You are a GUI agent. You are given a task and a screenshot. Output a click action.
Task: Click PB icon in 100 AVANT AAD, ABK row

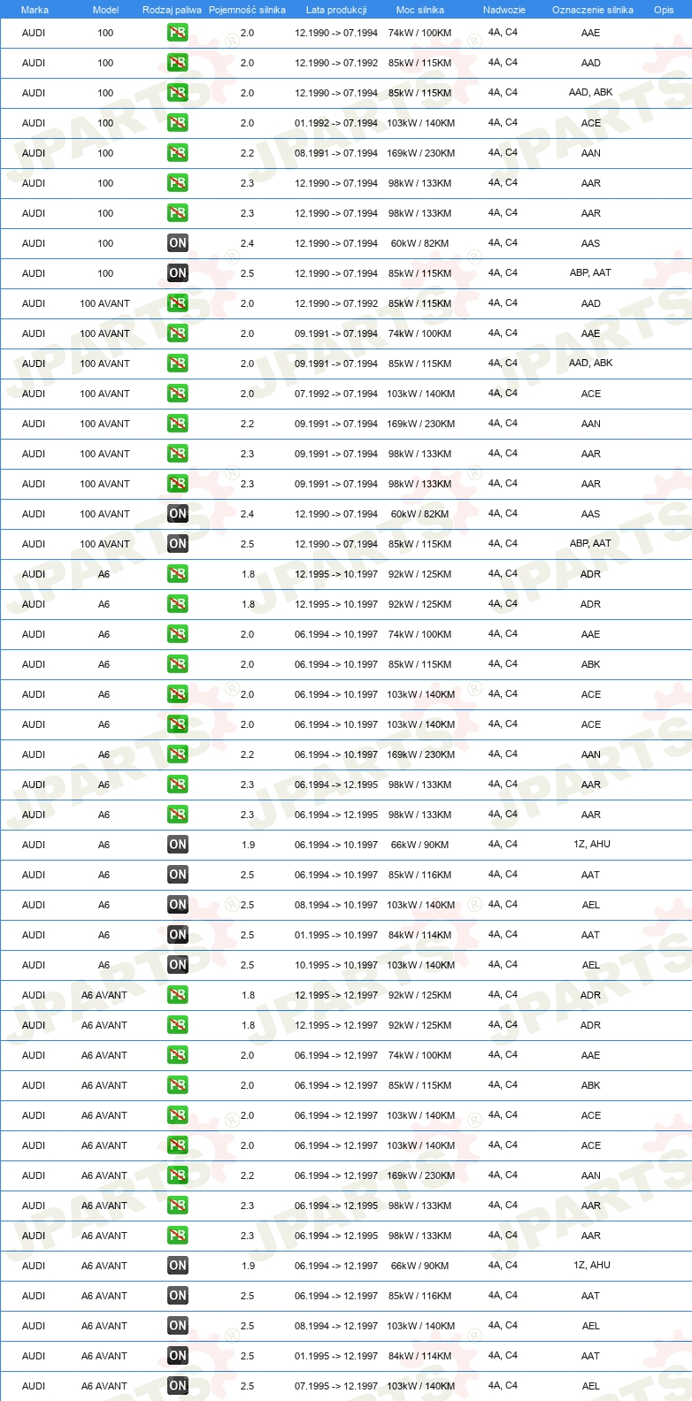(x=178, y=364)
